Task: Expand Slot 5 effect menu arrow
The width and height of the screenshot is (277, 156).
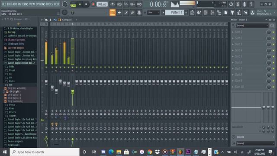Action: pyautogui.click(x=233, y=57)
